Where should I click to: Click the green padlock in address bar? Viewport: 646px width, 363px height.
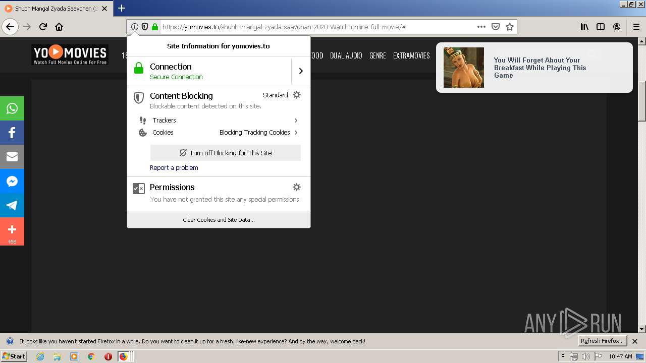click(x=155, y=27)
